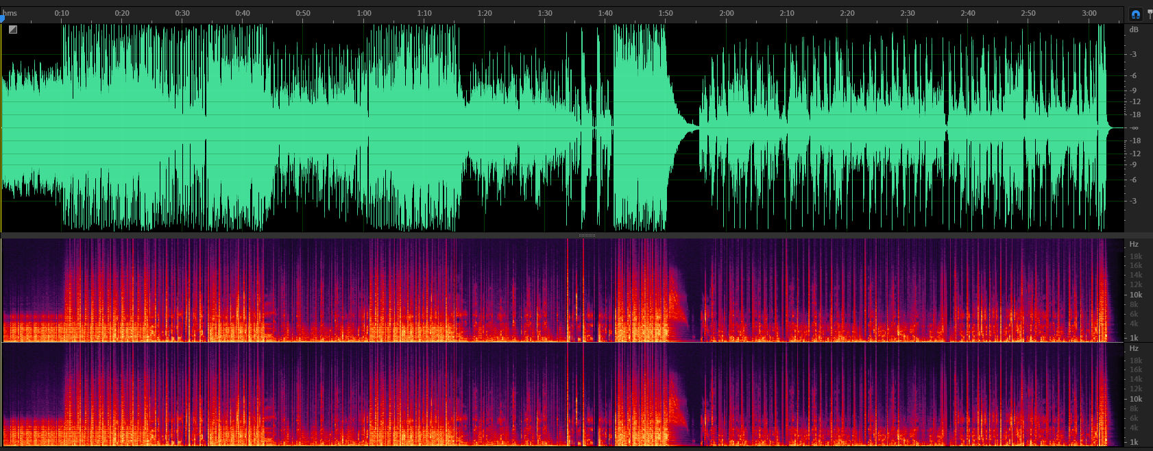The height and width of the screenshot is (451, 1153).
Task: Click the dotted divider handle between waveform and spectrogram
Action: (x=587, y=235)
